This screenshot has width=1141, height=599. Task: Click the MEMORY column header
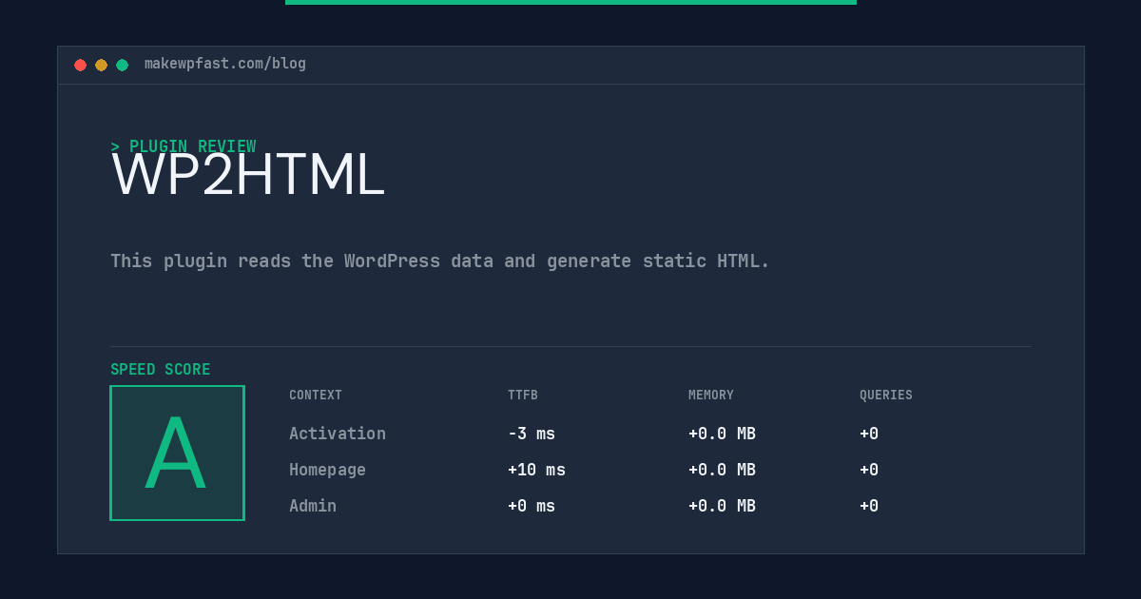coord(711,396)
